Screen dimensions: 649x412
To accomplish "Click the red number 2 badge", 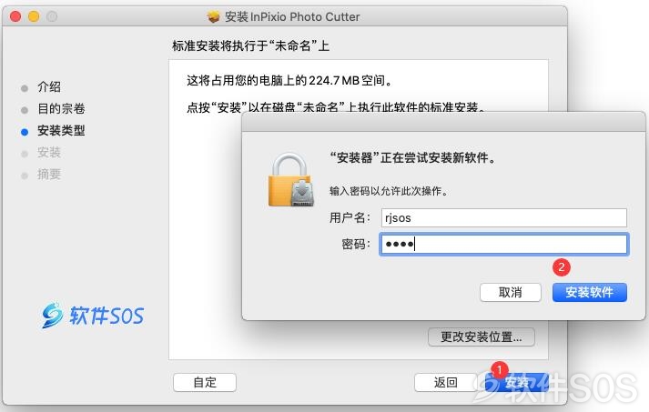I will 562,267.
